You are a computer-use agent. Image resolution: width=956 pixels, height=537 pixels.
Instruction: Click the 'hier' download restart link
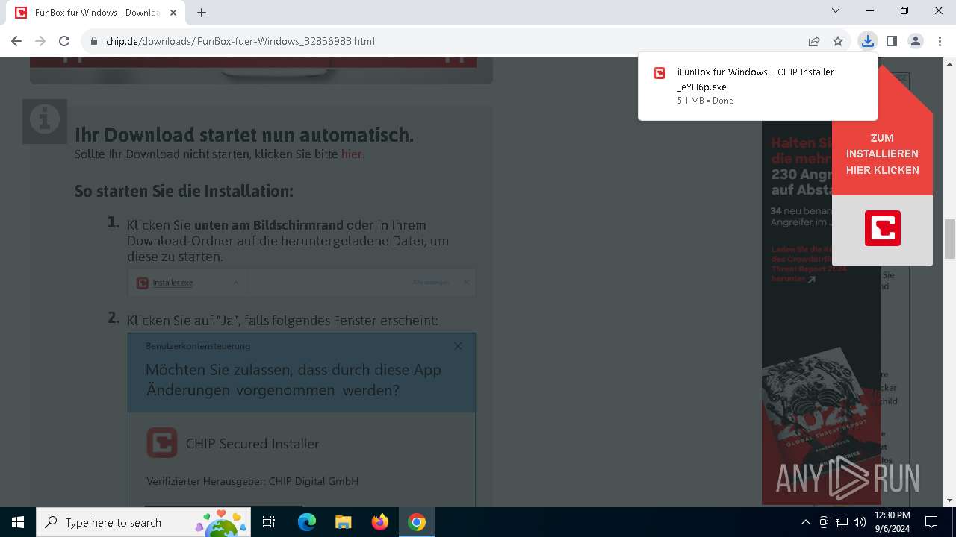(x=352, y=154)
